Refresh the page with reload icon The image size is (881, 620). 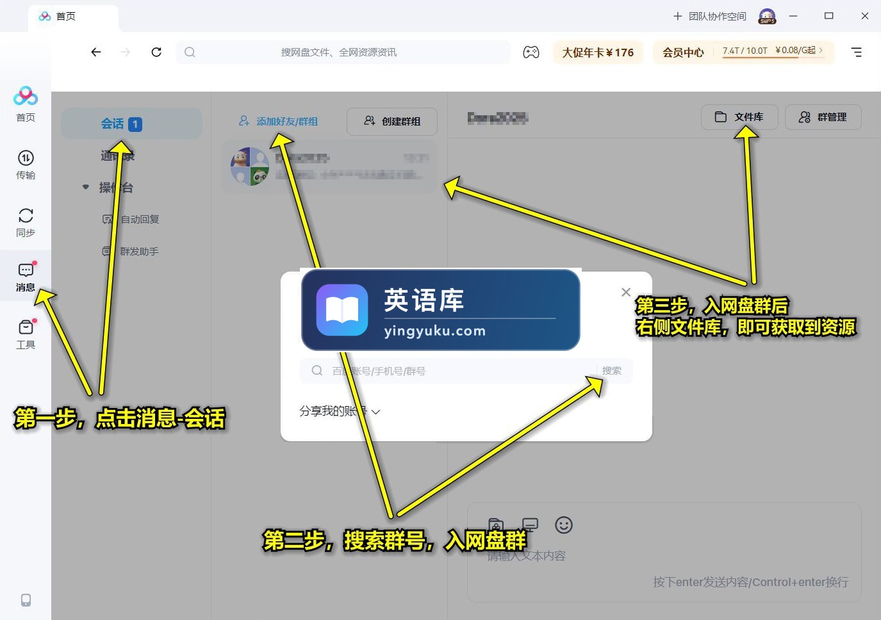pos(156,52)
